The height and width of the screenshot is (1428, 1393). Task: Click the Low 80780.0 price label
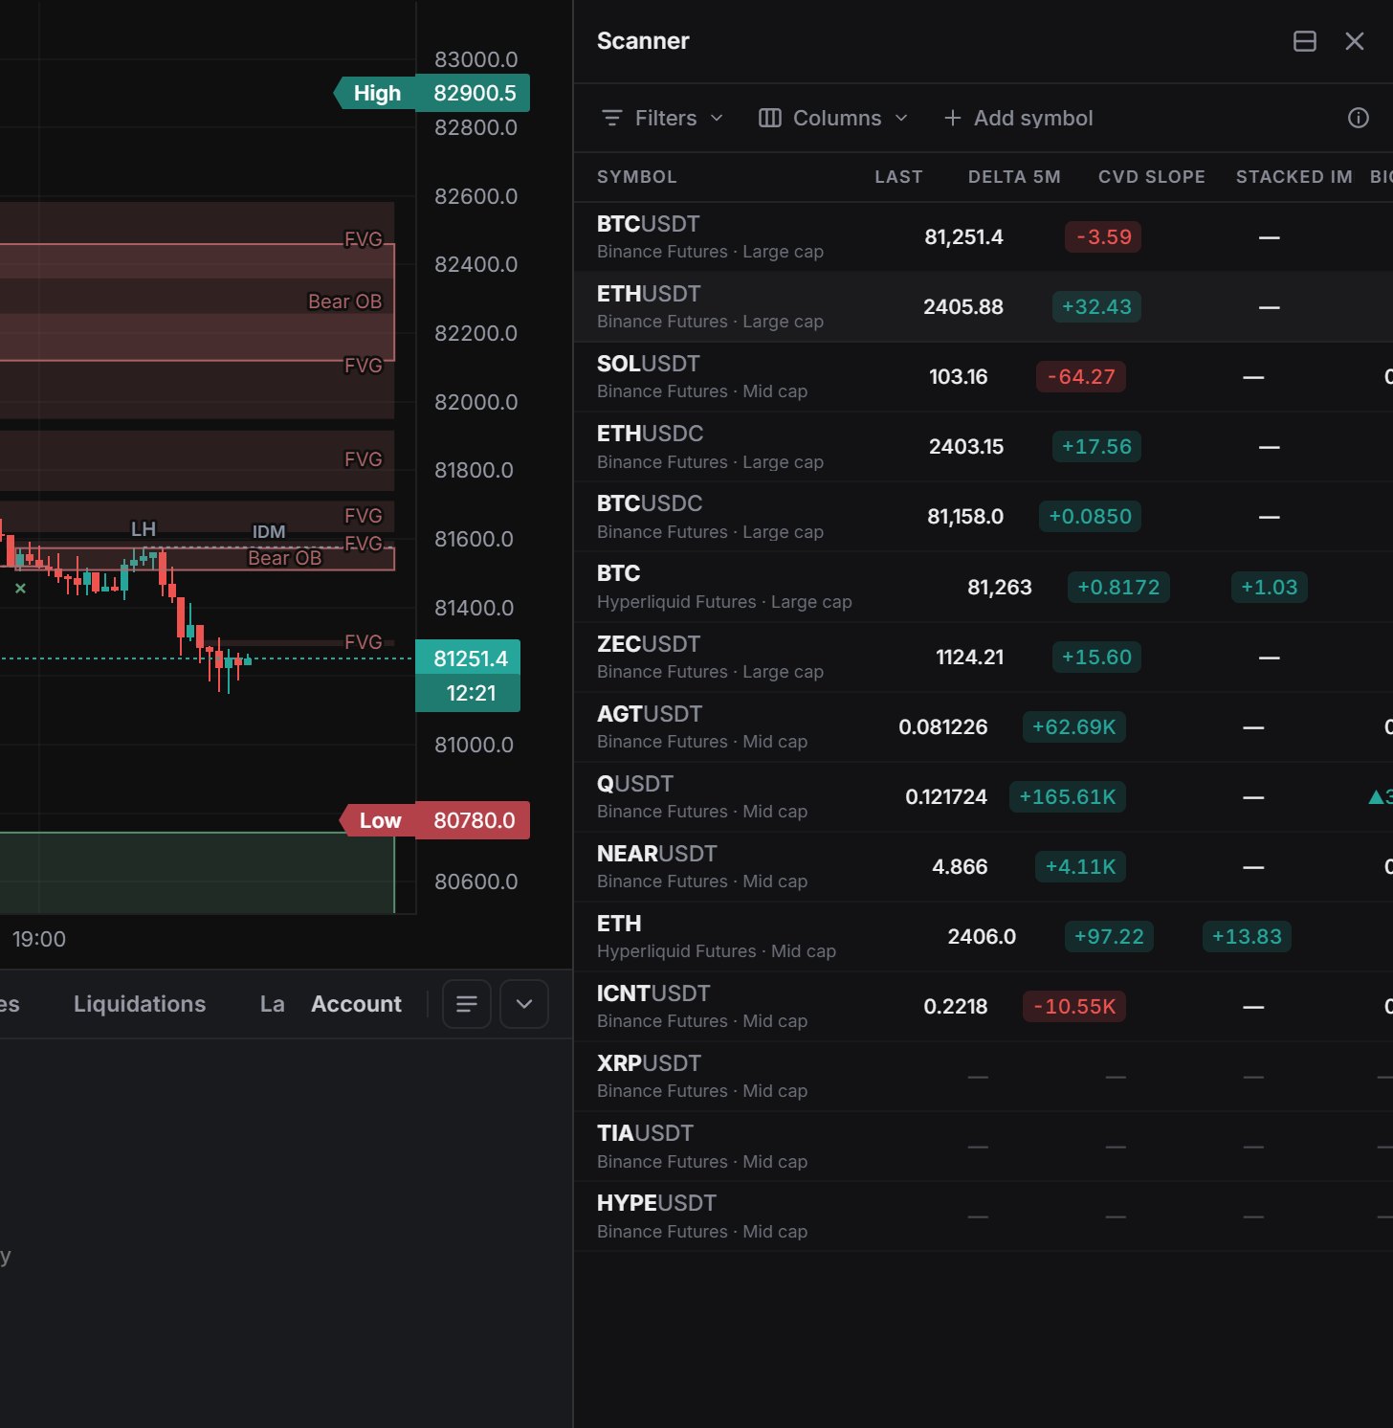pos(435,820)
